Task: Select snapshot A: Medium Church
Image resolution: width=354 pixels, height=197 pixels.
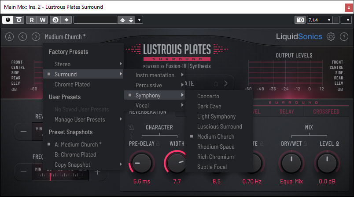Action: pyautogui.click(x=83, y=144)
